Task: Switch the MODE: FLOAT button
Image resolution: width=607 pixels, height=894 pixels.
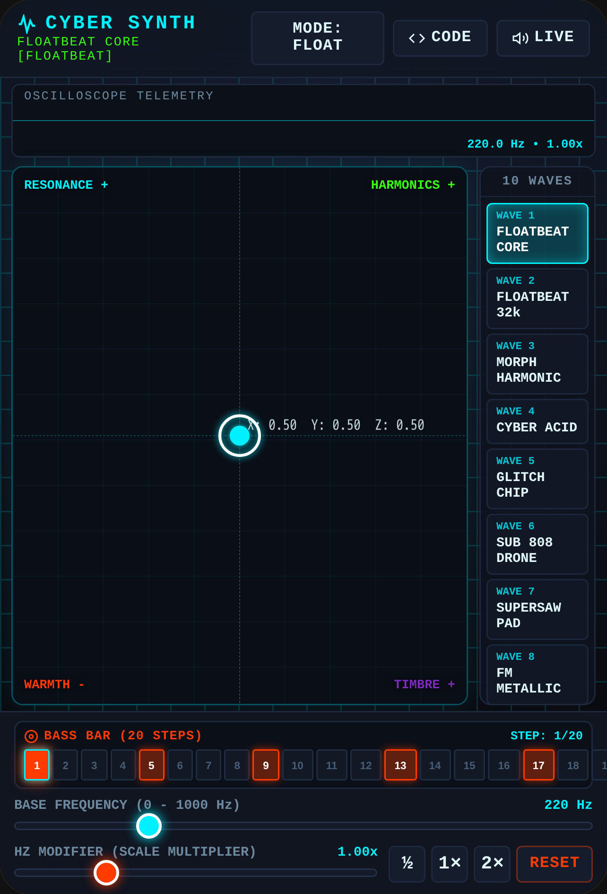Action: (x=318, y=38)
